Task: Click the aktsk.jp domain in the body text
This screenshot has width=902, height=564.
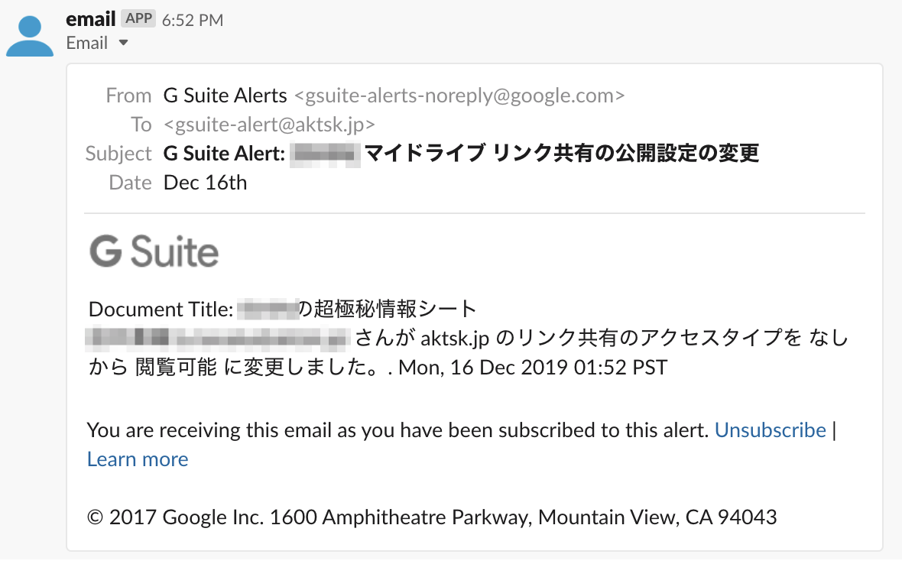Action: (x=455, y=339)
